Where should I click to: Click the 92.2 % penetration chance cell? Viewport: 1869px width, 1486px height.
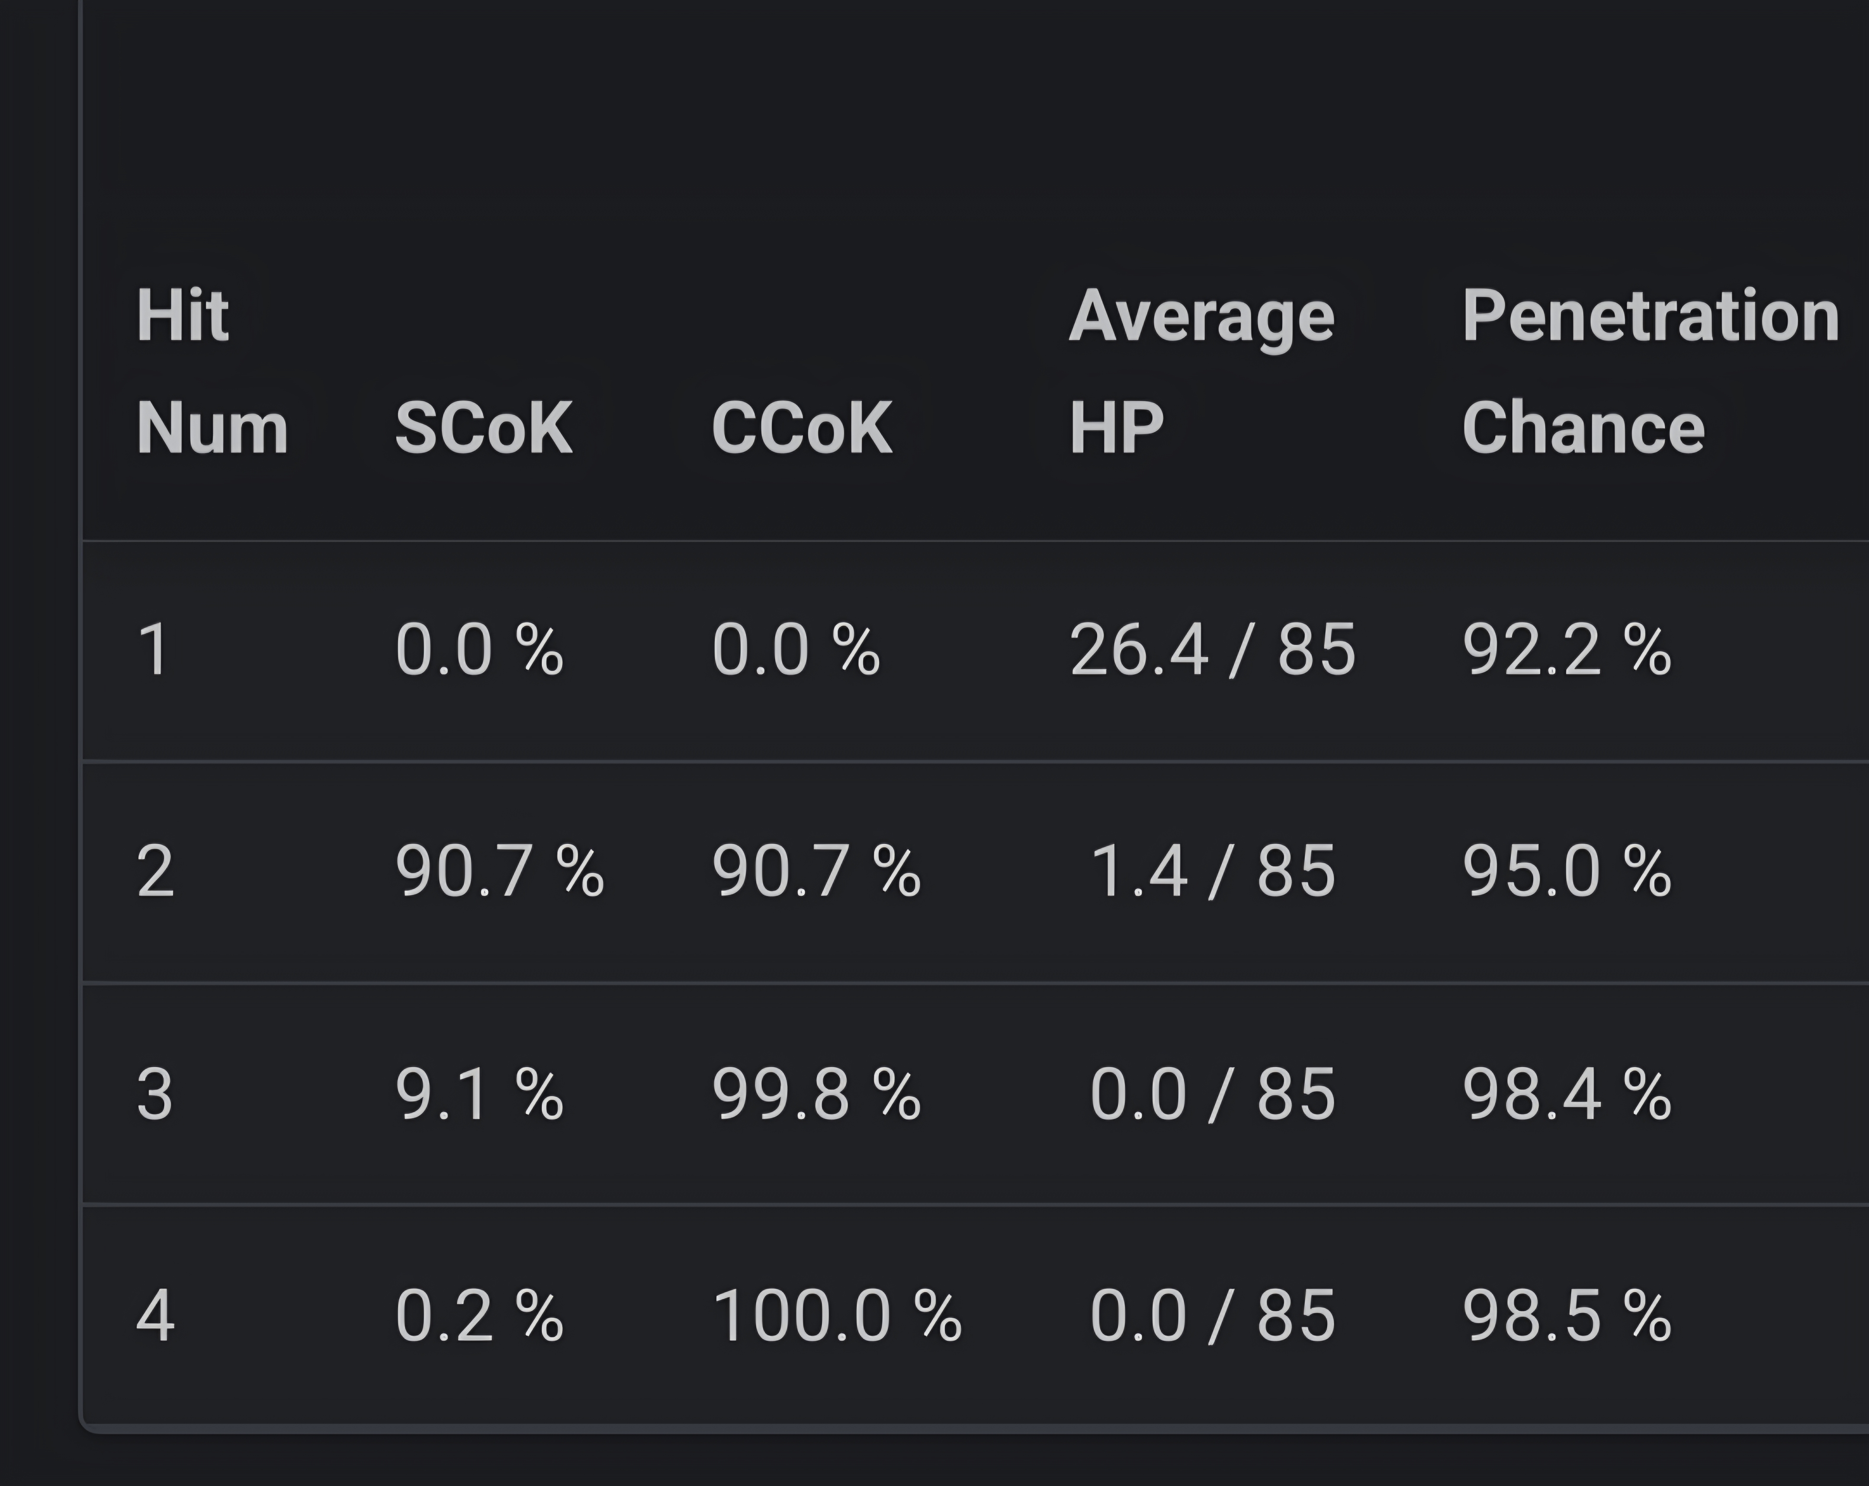click(x=1566, y=650)
